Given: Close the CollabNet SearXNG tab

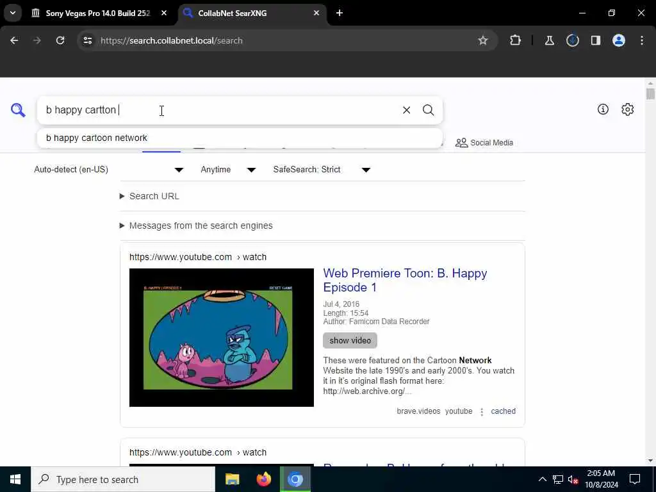Looking at the screenshot, I should click(316, 13).
